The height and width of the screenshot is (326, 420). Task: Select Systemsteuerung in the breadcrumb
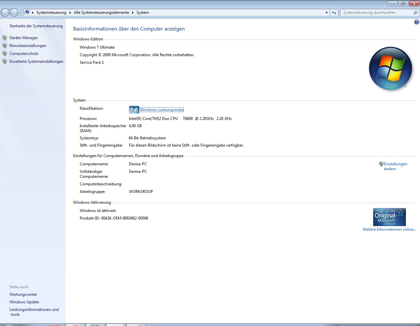click(51, 12)
